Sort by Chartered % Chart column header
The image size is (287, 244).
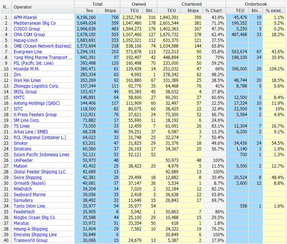(214, 11)
